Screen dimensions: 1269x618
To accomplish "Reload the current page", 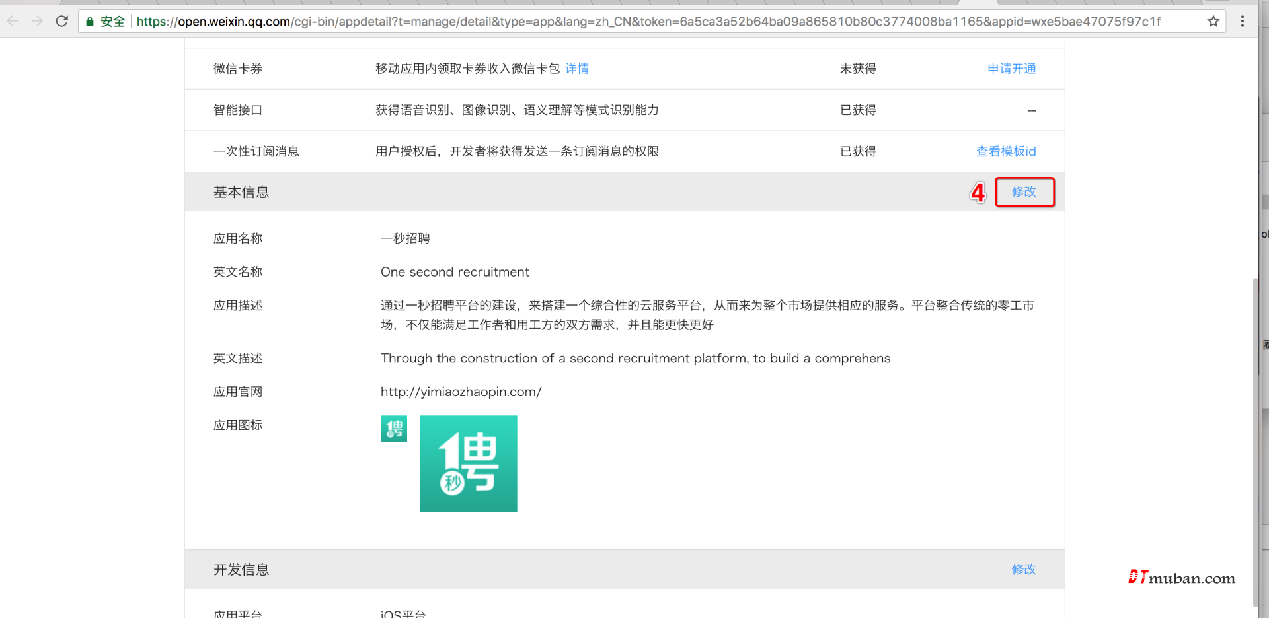I will point(62,21).
